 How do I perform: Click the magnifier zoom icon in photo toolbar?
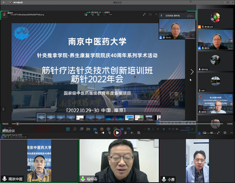156,14
